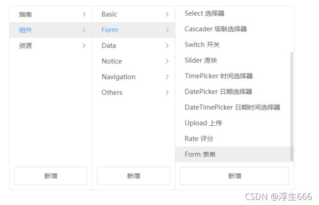Expand the Others chevron

pos(167,92)
